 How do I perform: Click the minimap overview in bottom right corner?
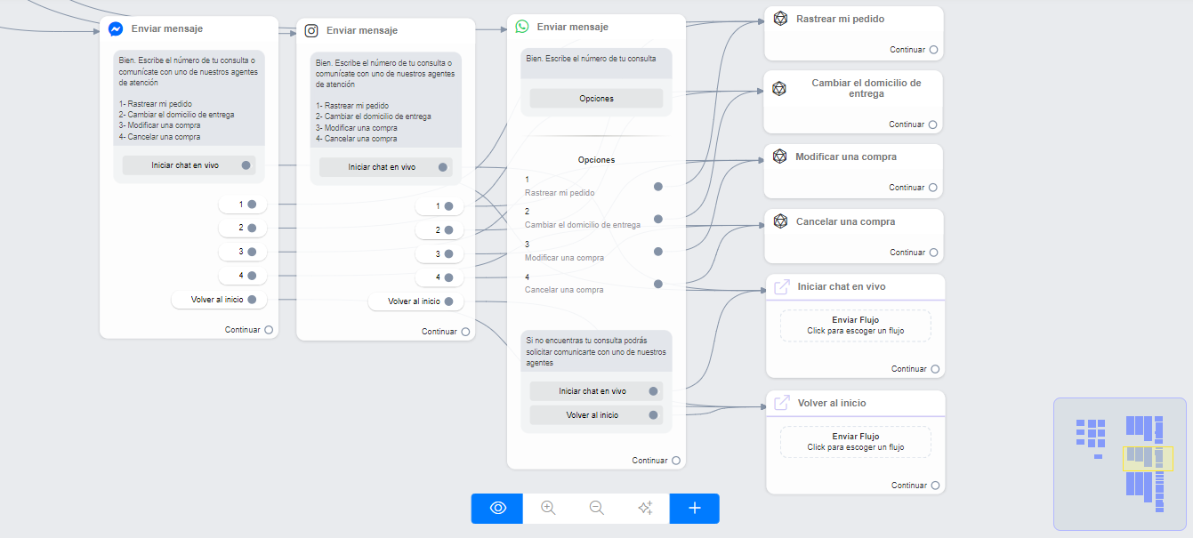[1119, 462]
